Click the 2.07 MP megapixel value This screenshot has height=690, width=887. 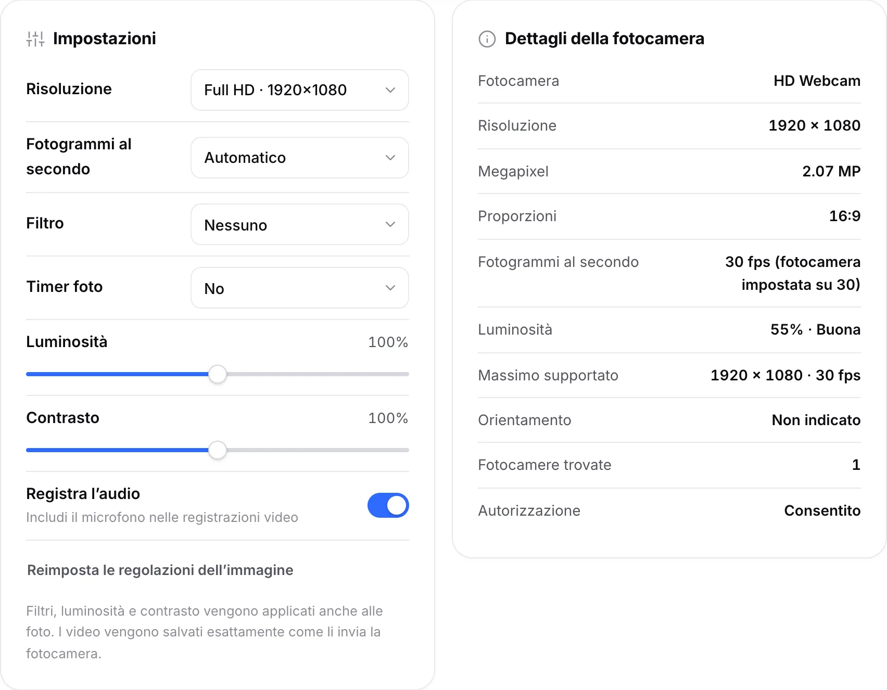point(831,171)
